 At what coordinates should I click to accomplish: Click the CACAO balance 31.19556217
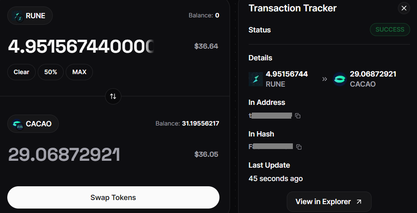tap(200, 124)
